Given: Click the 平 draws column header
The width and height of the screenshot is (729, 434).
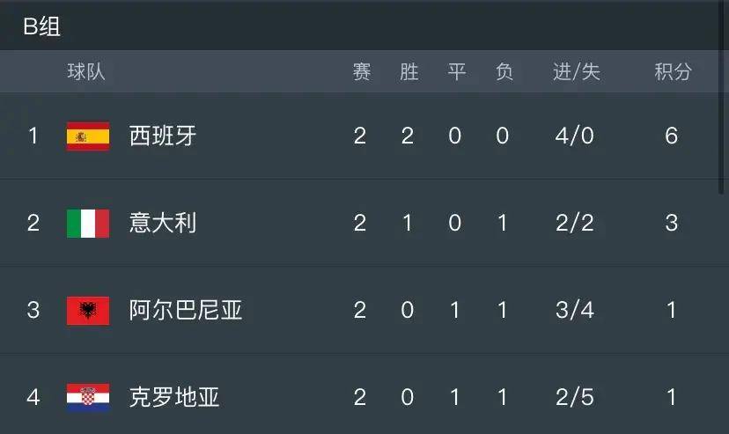Looking at the screenshot, I should coord(456,72).
